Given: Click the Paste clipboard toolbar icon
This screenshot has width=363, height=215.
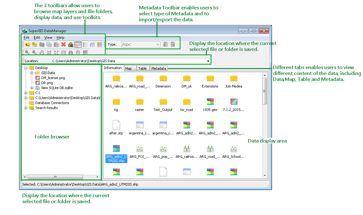Looking at the screenshot, I should (56, 45).
